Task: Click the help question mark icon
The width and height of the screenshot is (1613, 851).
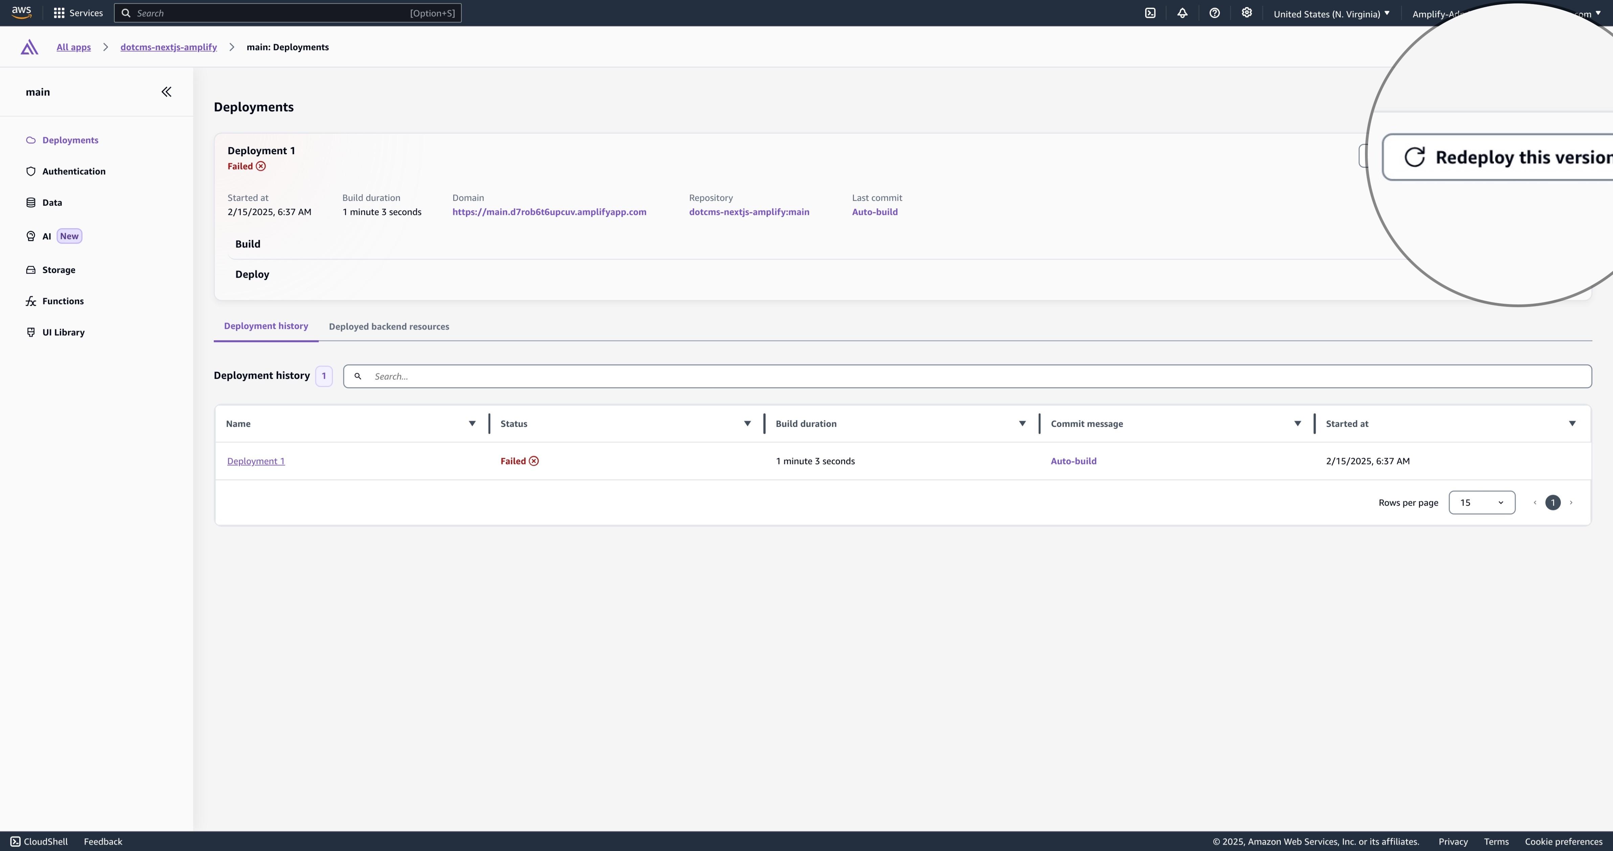Action: [x=1215, y=13]
